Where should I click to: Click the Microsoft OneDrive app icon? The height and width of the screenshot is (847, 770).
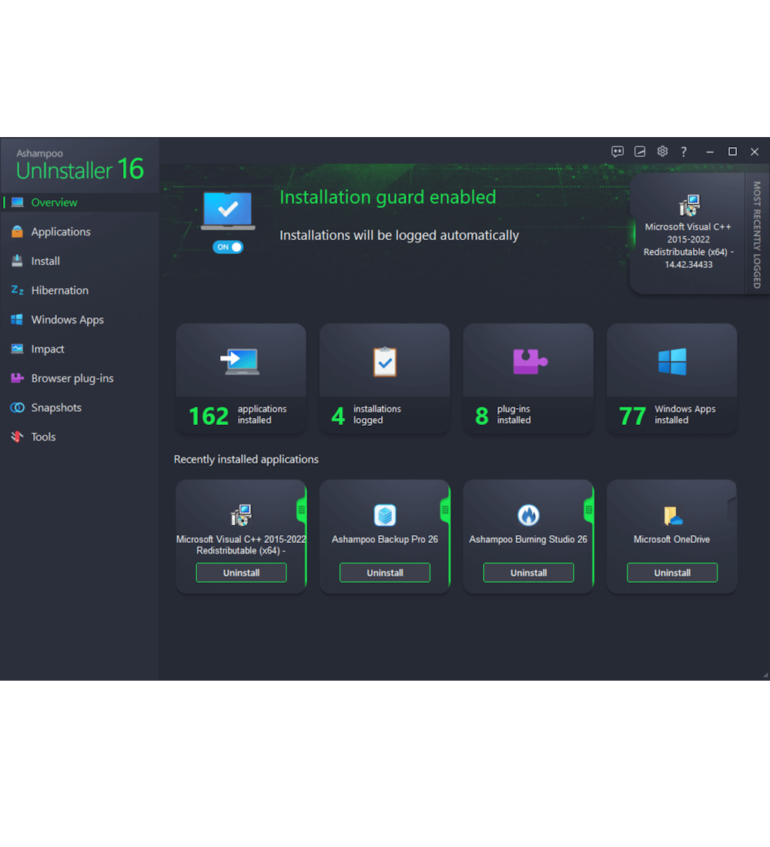tap(672, 515)
